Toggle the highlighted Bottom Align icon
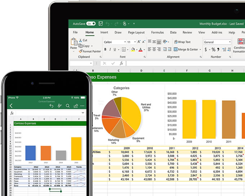The image size is (245, 196). [x=159, y=42]
